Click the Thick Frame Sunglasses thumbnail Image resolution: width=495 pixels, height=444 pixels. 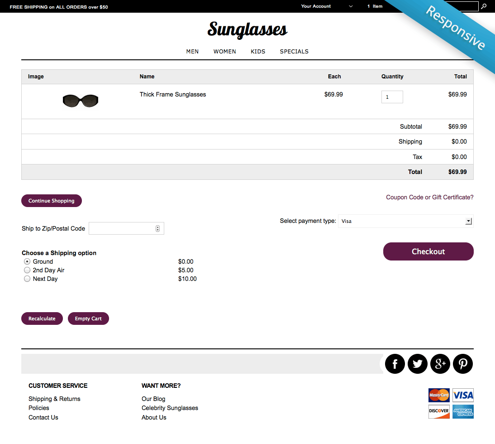point(81,101)
